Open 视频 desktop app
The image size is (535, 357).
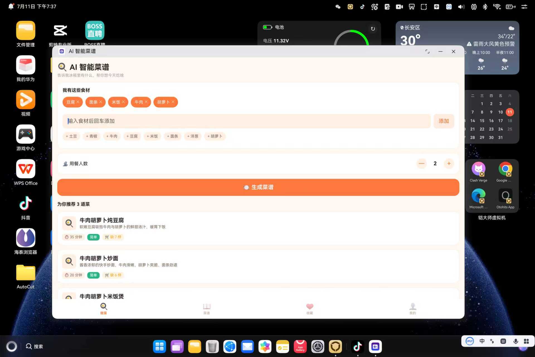(x=26, y=103)
